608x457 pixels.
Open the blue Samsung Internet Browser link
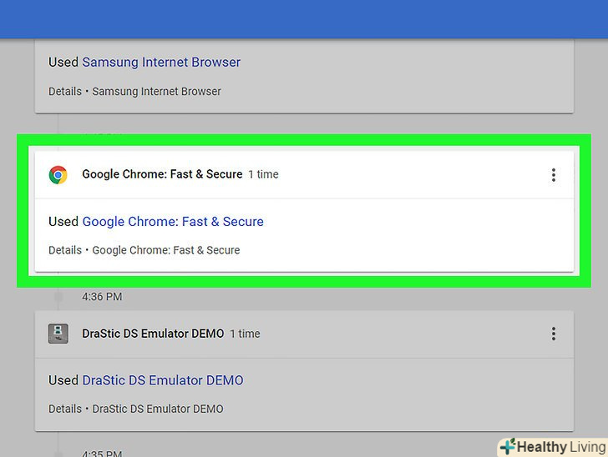161,62
